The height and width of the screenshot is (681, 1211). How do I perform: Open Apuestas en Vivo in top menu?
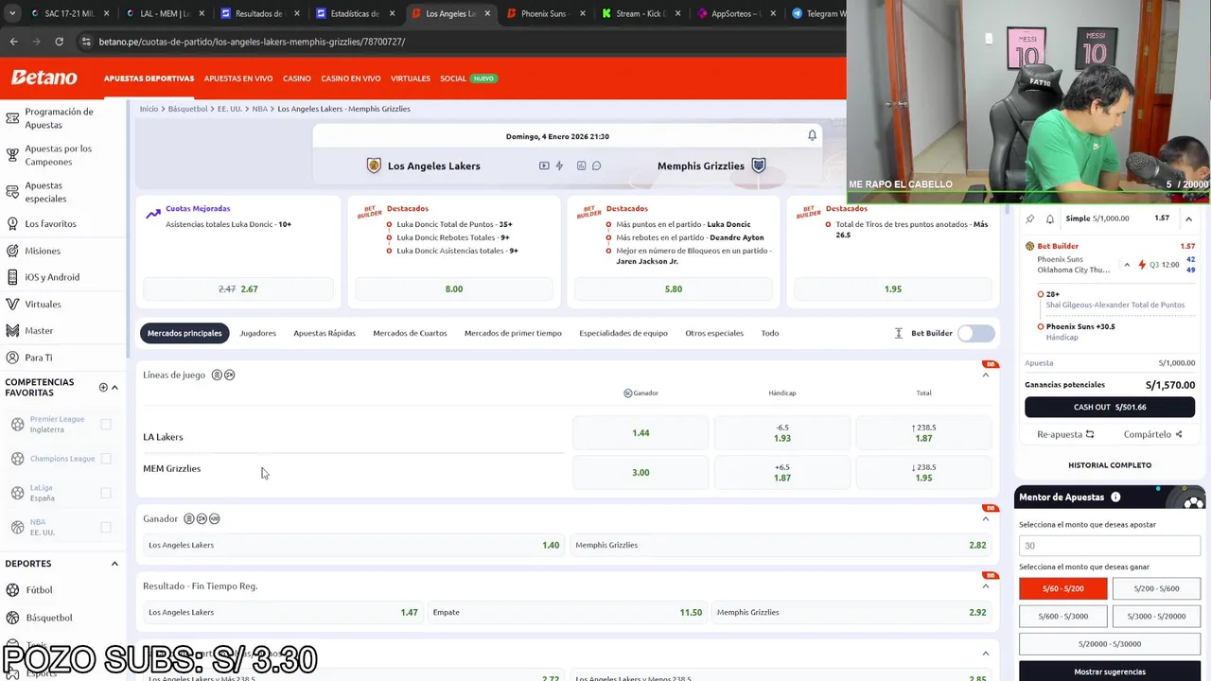[238, 79]
